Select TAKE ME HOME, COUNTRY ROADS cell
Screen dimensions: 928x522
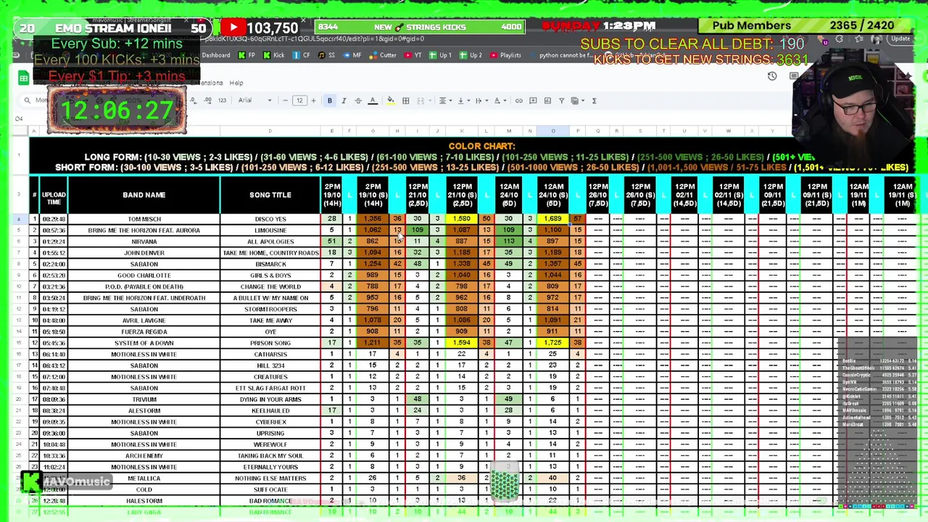point(270,253)
